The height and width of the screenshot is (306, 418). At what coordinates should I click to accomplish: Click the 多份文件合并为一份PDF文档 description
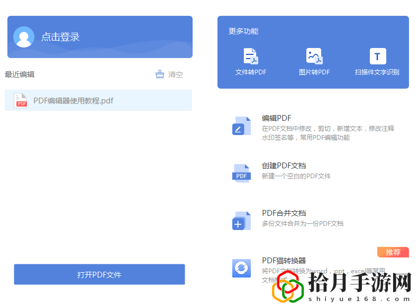tap(303, 224)
